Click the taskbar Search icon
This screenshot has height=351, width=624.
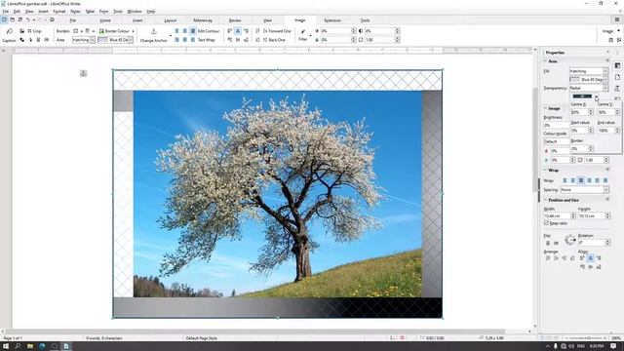click(18, 346)
